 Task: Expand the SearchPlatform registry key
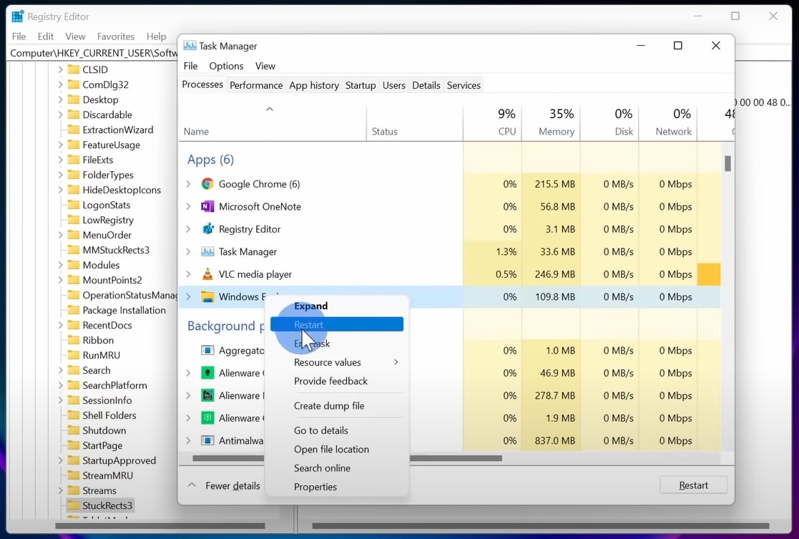point(61,385)
